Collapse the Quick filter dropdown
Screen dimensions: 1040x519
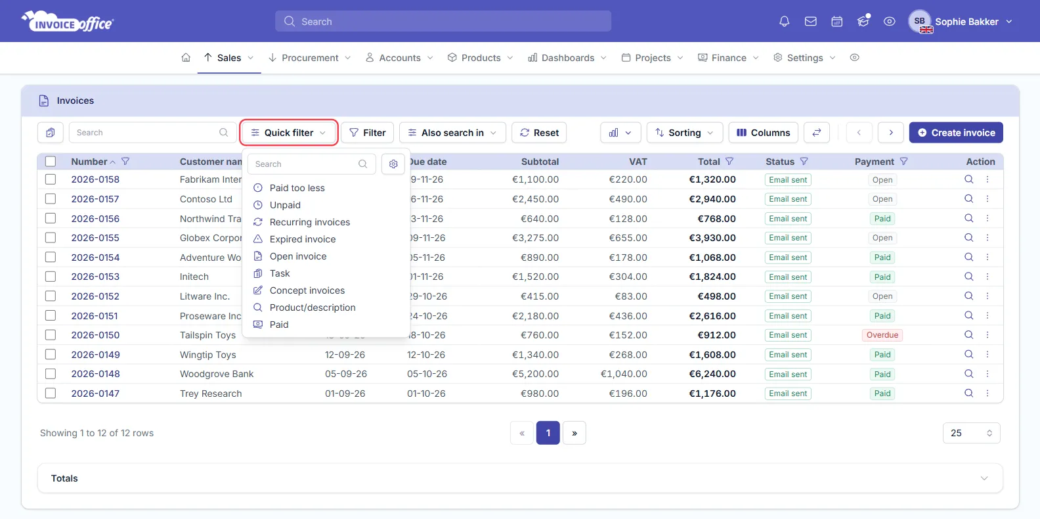point(289,133)
